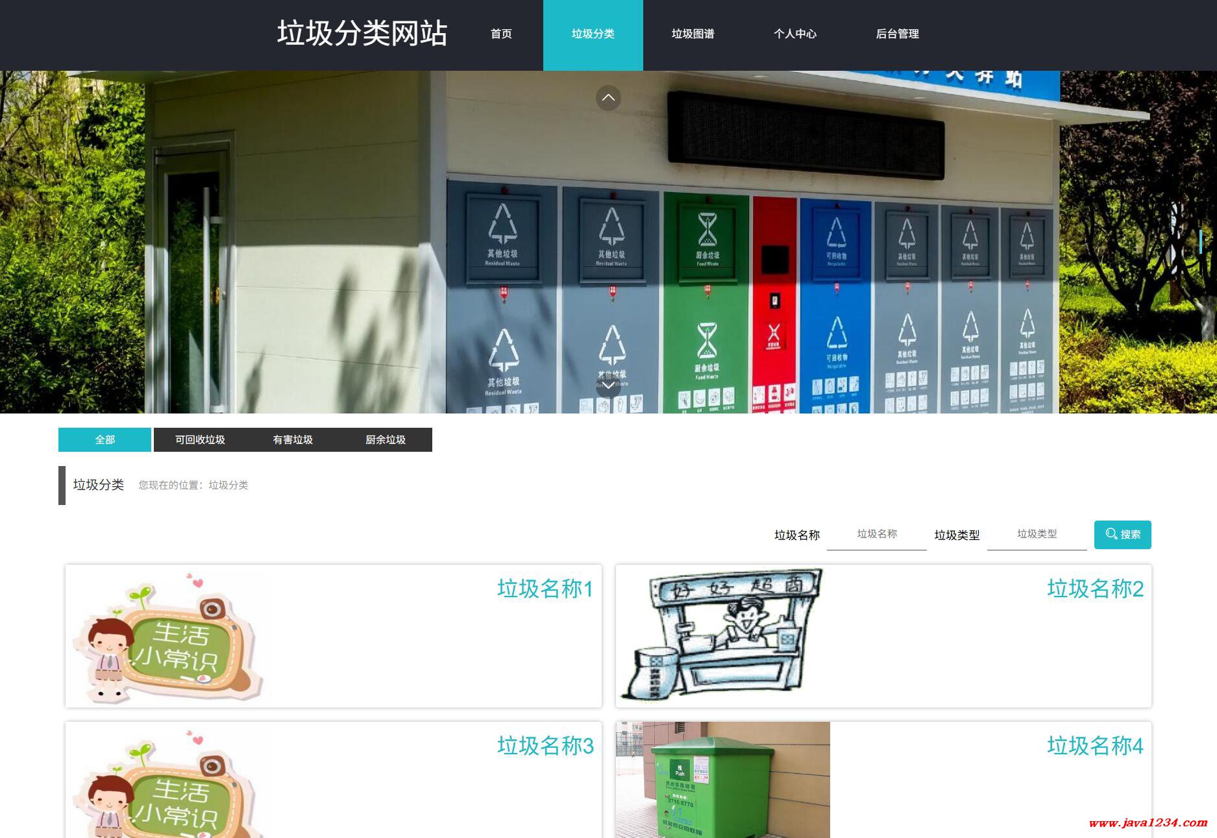Filter by 厨余垃圾 category
The image size is (1217, 838).
(386, 440)
